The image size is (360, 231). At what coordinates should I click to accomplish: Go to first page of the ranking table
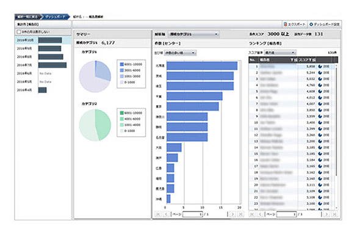(x=252, y=215)
